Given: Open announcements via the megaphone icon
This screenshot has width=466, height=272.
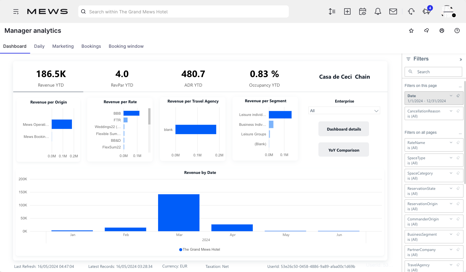Looking at the screenshot, I should (x=426, y=11).
